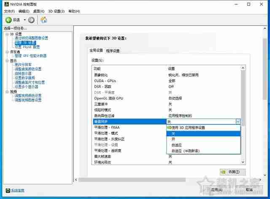Open the Back history dropdown arrow
The height and width of the screenshot is (199, 270).
(24, 20)
